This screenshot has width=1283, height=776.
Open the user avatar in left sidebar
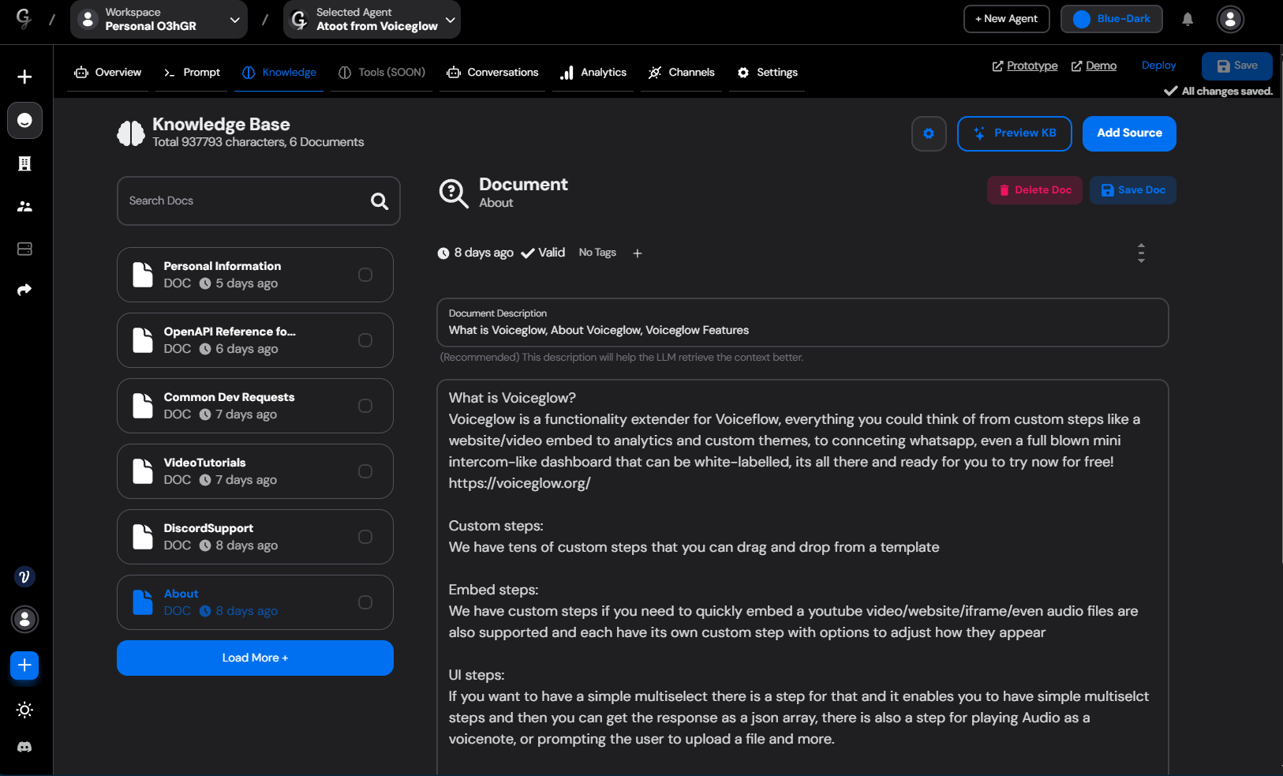[x=24, y=620]
